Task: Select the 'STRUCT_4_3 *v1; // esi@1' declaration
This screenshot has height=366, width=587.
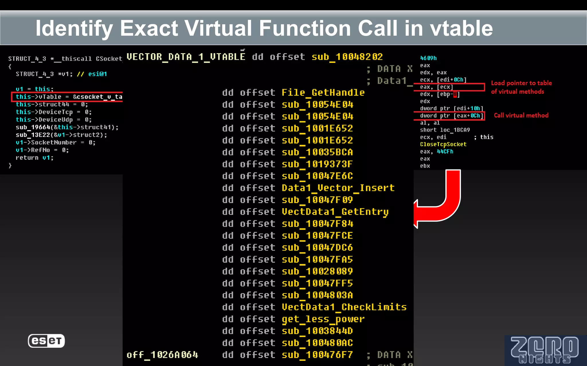Action: [61, 74]
